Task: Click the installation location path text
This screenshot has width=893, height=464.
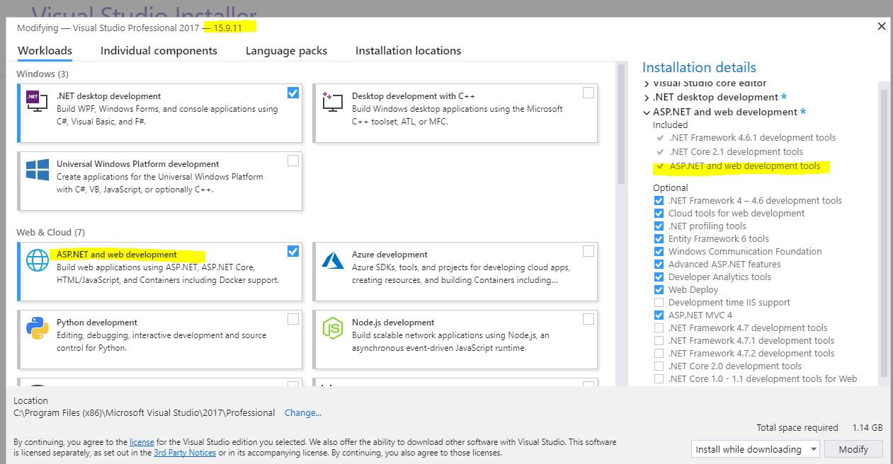Action: 144,413
